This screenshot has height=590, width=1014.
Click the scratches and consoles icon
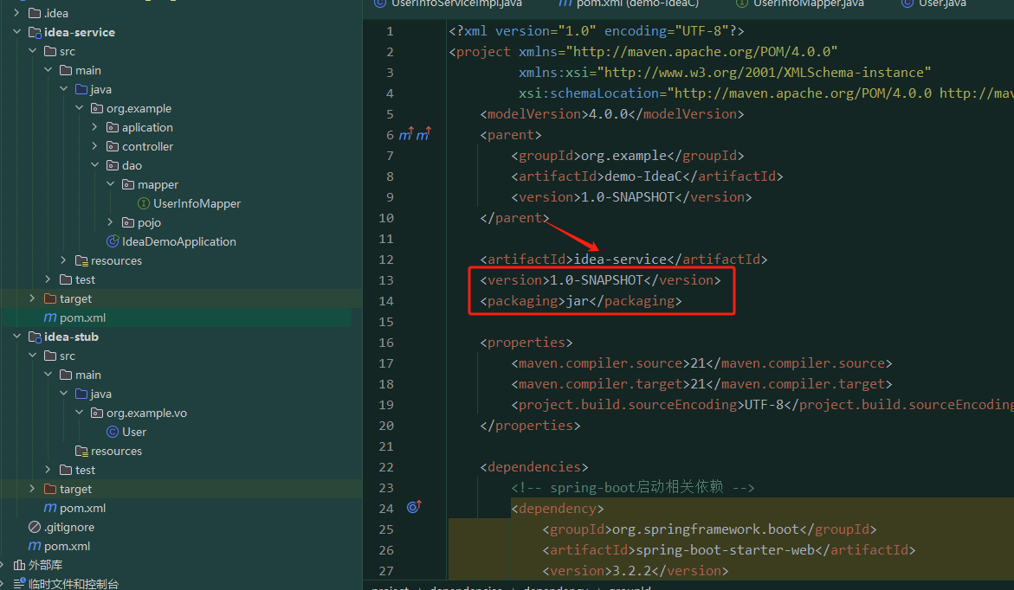tap(19, 584)
